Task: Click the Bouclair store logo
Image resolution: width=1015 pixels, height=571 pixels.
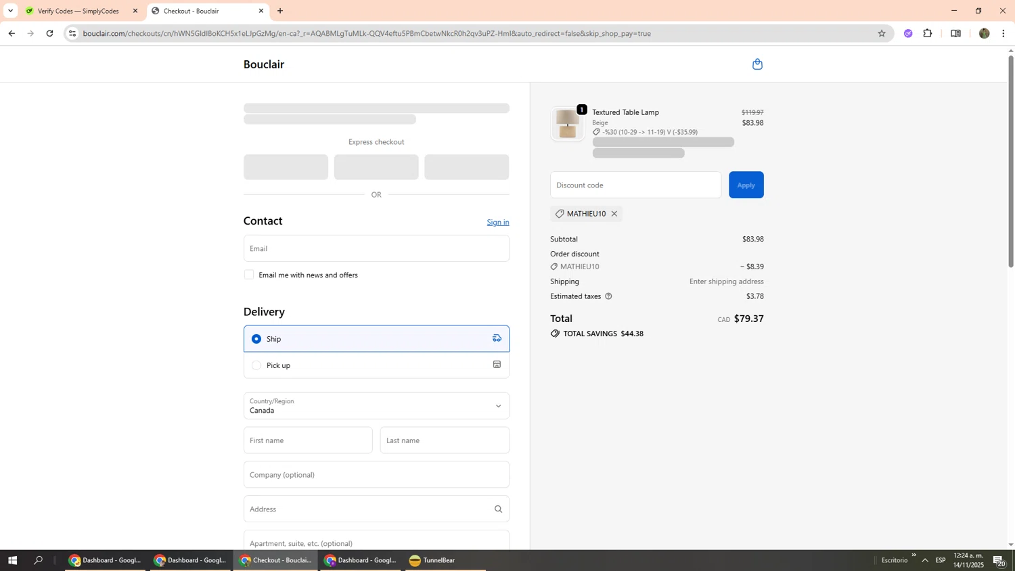Action: click(x=264, y=64)
